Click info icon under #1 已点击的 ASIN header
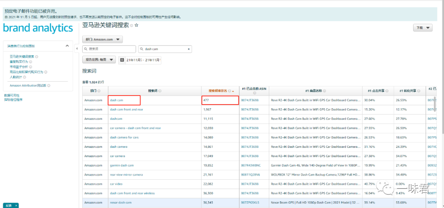The image size is (444, 208). pyautogui.click(x=254, y=93)
